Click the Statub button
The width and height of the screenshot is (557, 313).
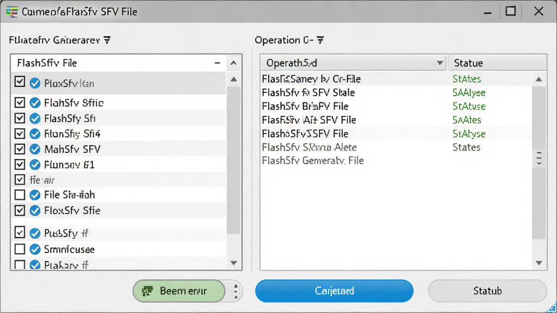487,291
